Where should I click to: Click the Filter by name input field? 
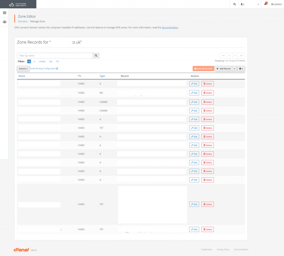pyautogui.click(x=55, y=56)
